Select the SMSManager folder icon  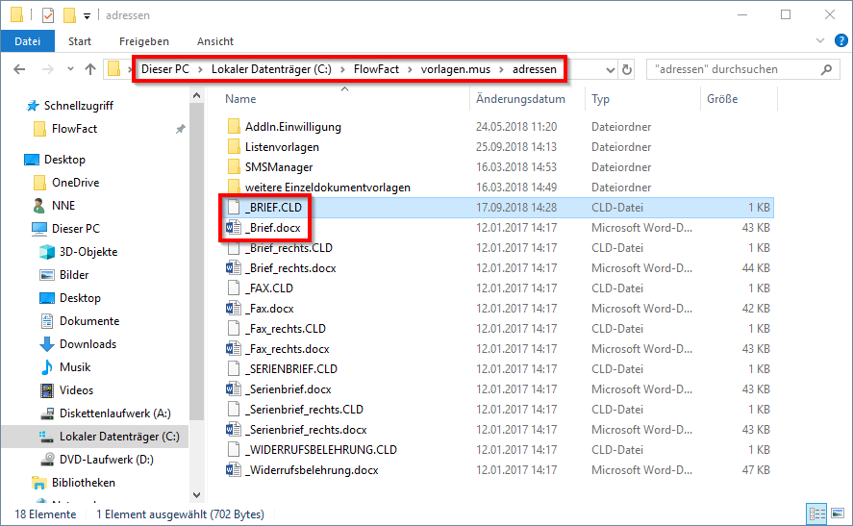click(234, 167)
